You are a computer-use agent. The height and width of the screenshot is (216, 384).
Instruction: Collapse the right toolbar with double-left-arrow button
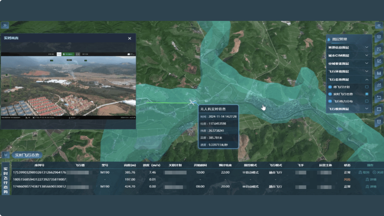(x=379, y=25)
